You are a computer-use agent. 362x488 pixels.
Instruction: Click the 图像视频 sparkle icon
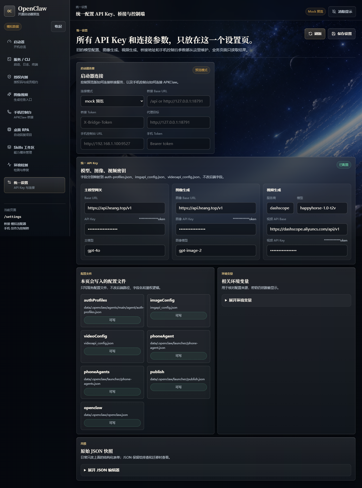[9, 94]
